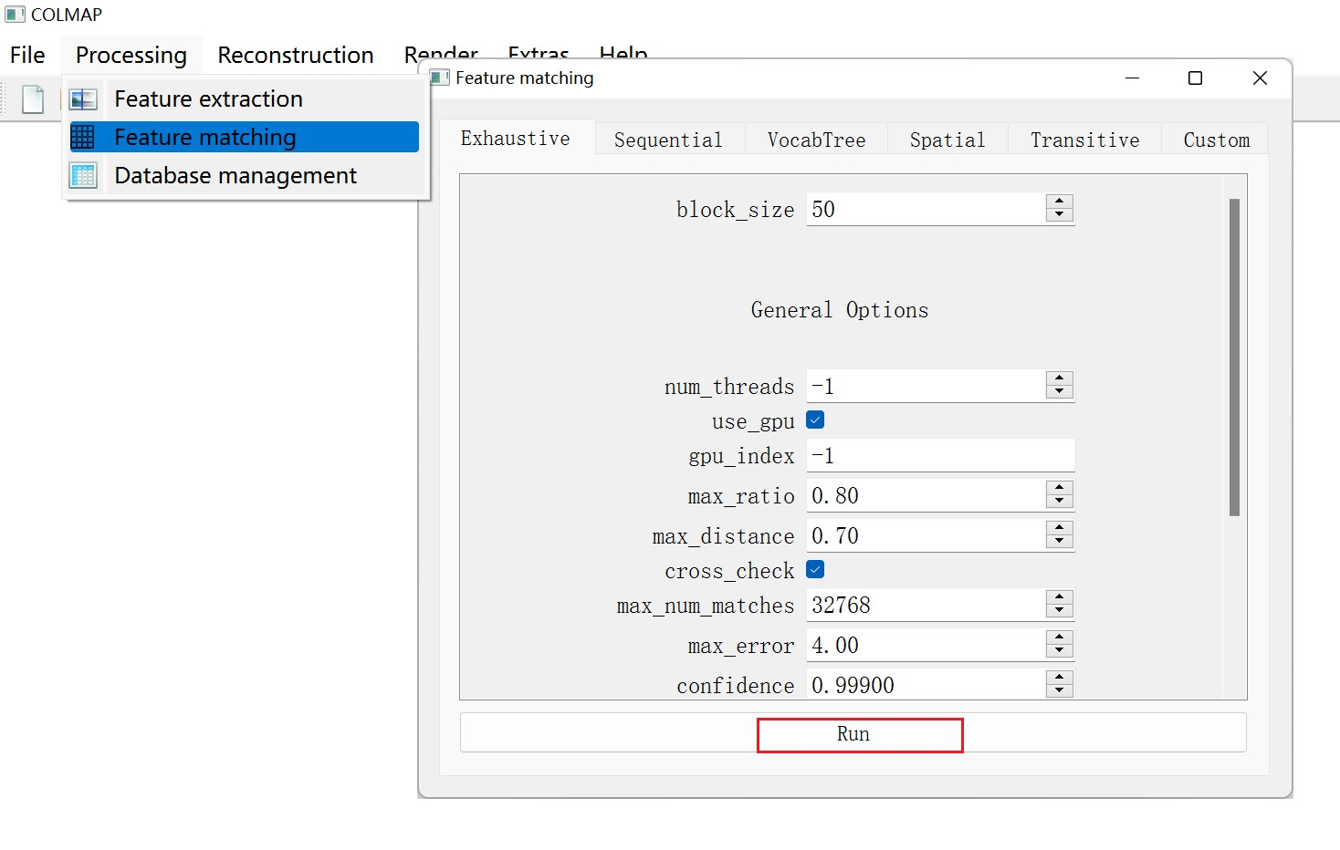This screenshot has width=1340, height=850.
Task: Click the max_error value field
Action: coord(926,645)
